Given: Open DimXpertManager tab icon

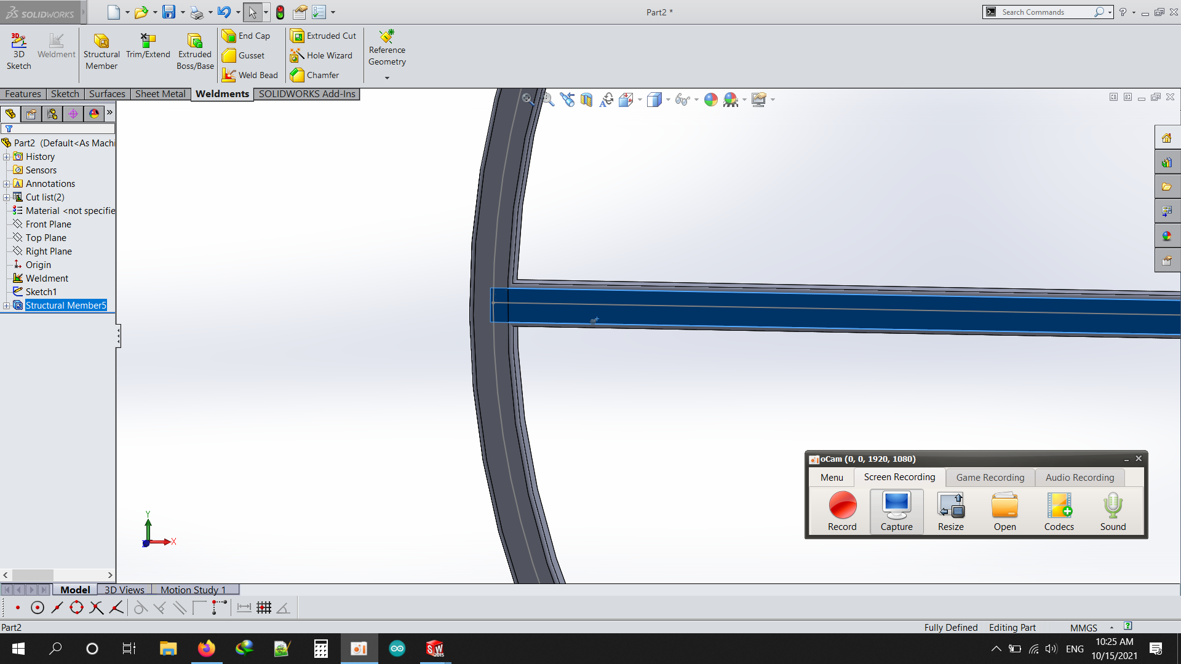Looking at the screenshot, I should (73, 114).
